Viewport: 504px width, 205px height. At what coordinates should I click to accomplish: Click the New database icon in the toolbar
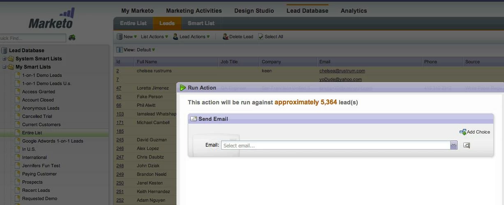(x=120, y=37)
